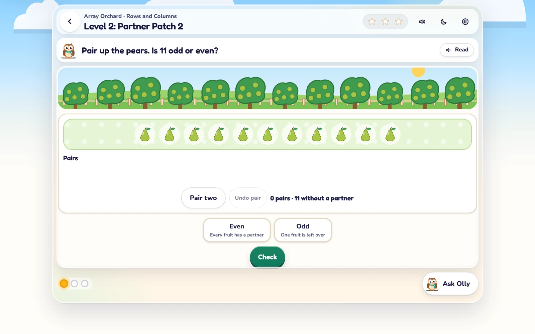Click the Pair two button
This screenshot has height=334, width=535.
[203, 198]
